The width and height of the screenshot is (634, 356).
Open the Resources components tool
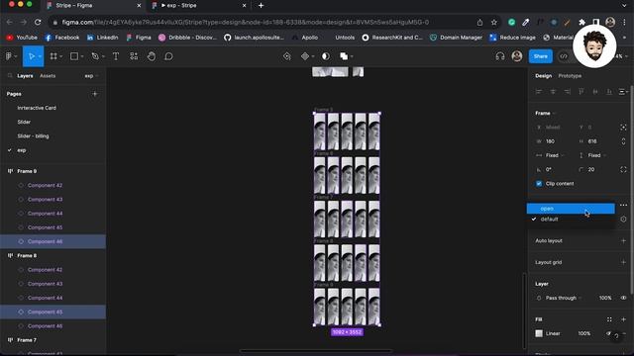coord(134,56)
